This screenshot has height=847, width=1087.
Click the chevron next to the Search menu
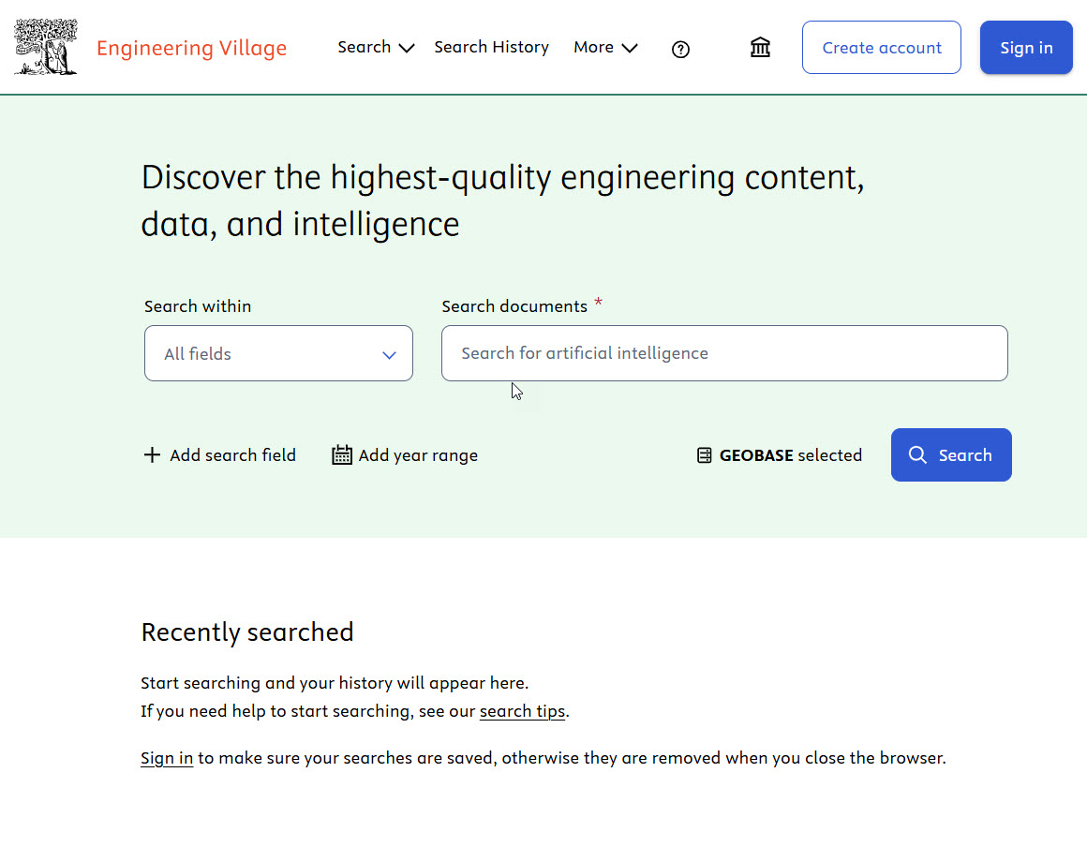click(406, 49)
